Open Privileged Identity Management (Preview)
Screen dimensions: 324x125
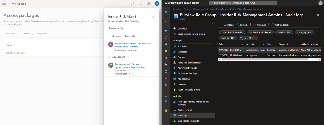pos(194,103)
